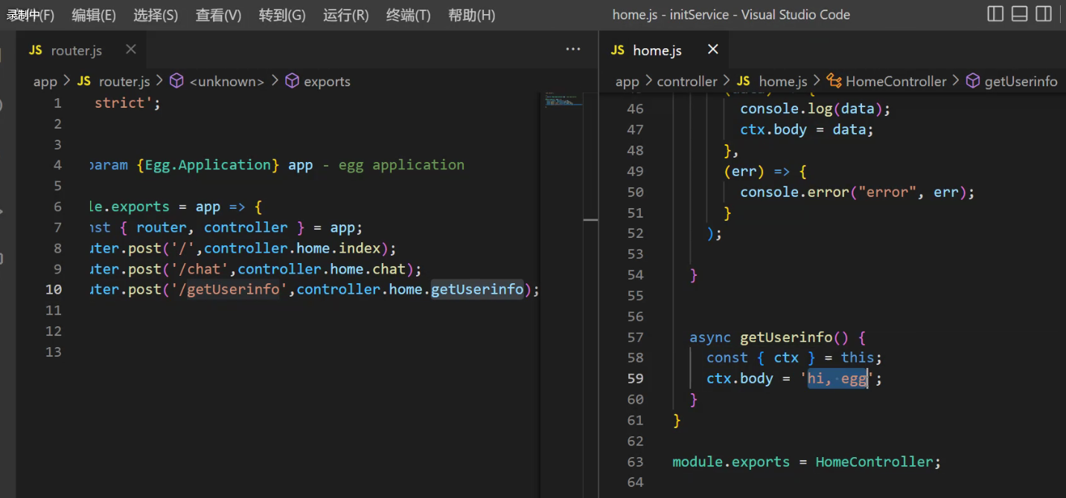Toggle secondary side bar layout icon
The image size is (1066, 498).
[1044, 14]
